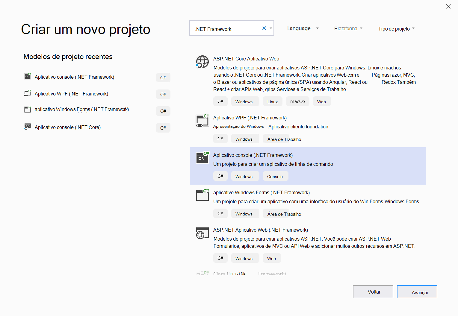Select Aplicativo WPF (.NET Framework) in results list
Viewport: 458px width, 316px height.
[x=250, y=118]
